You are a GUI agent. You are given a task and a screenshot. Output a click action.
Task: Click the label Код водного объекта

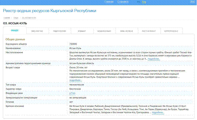click(x=16, y=44)
